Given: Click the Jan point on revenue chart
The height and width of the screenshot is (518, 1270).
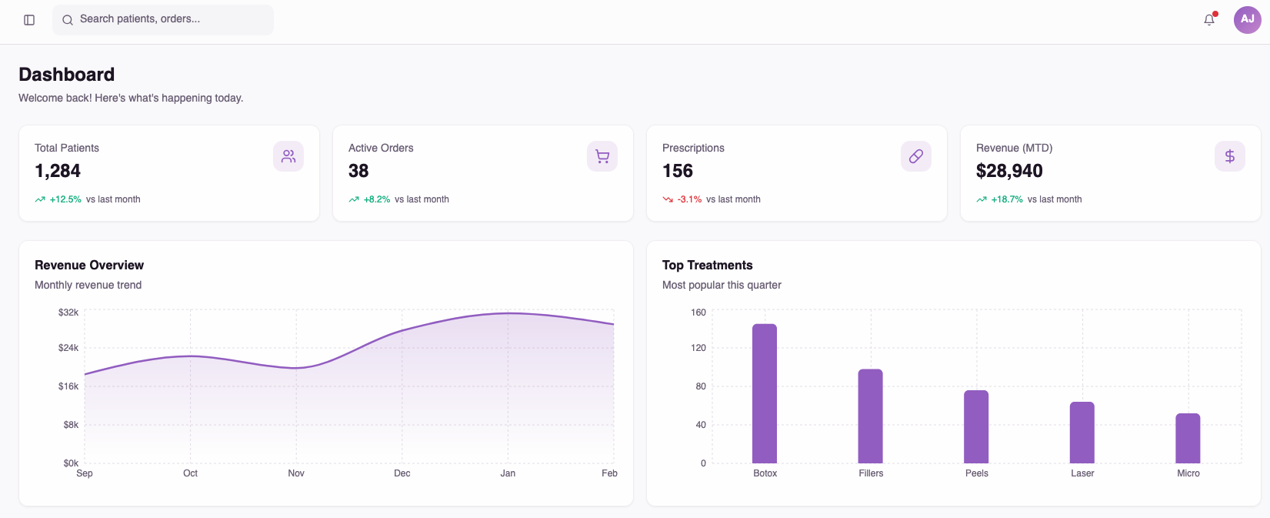Looking at the screenshot, I should (x=508, y=313).
